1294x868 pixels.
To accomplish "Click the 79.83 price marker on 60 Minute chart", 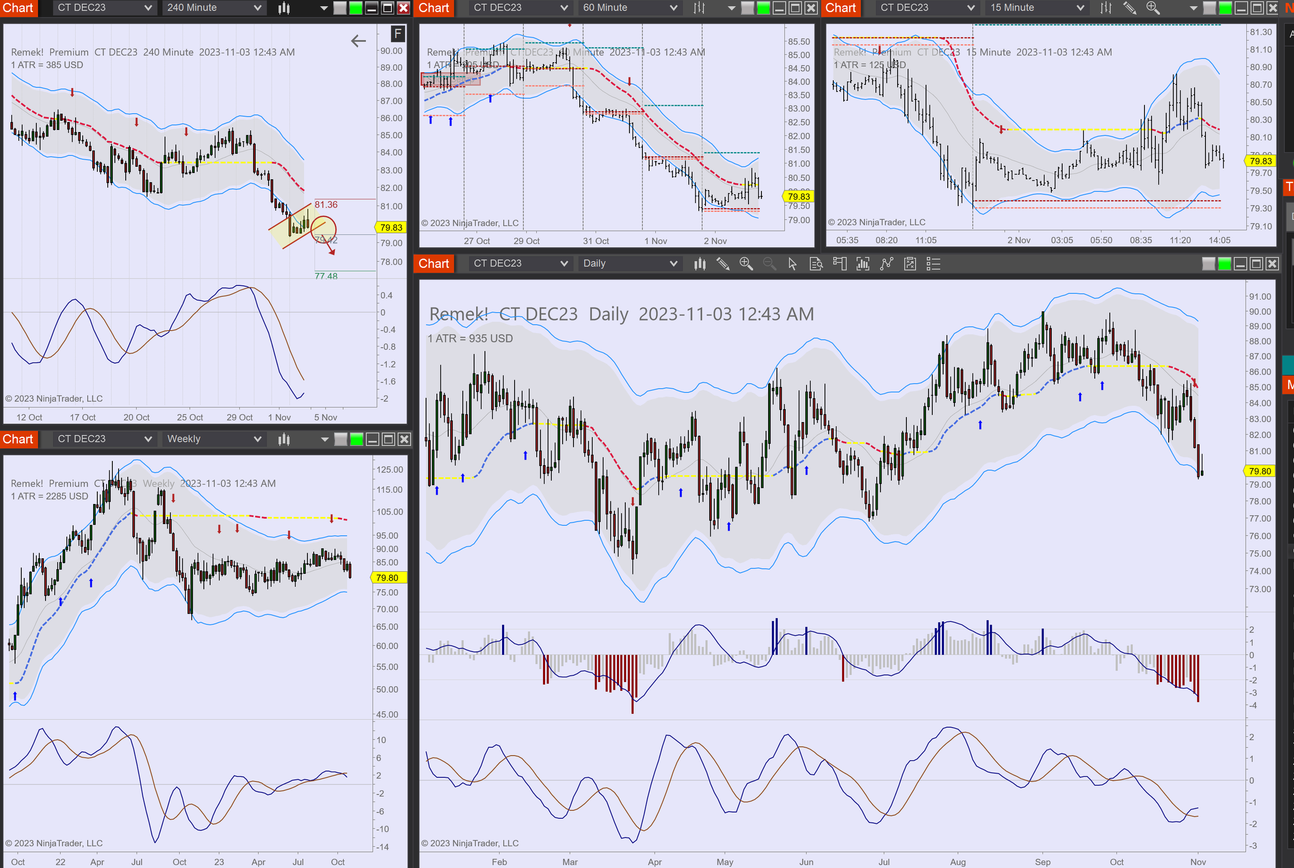I will click(798, 196).
